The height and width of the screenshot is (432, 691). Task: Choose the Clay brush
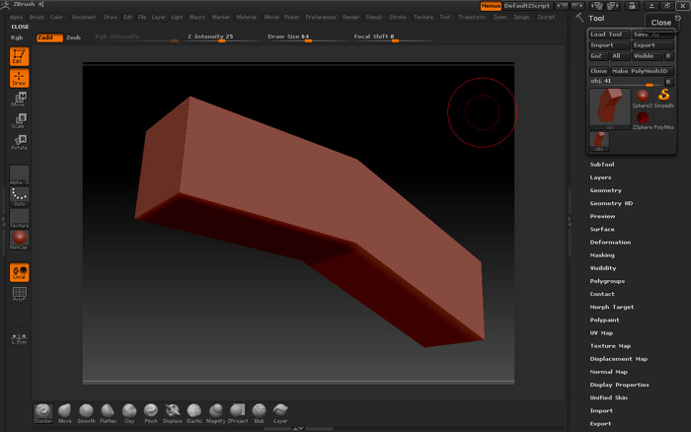point(129,411)
